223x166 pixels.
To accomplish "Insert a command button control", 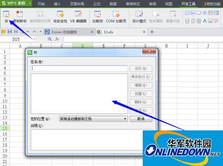I will [x=199, y=13].
